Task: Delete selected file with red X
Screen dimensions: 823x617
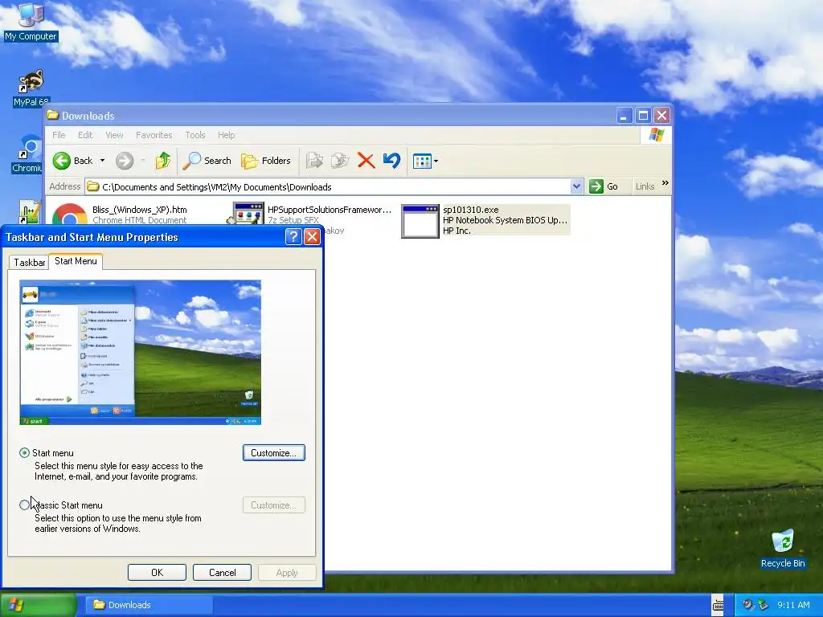Action: [x=366, y=161]
